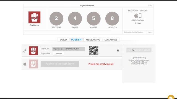Screen dimensions: 177x99
Task: Switch to the PUBLISH tab
Action: pos(76,40)
